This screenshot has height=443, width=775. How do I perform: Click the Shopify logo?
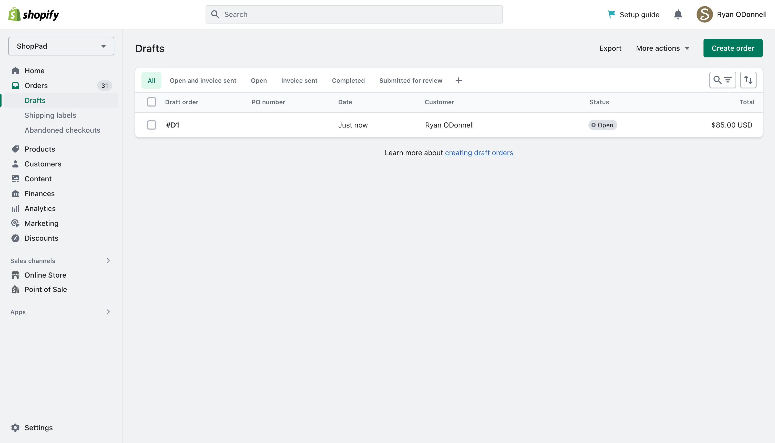(34, 14)
